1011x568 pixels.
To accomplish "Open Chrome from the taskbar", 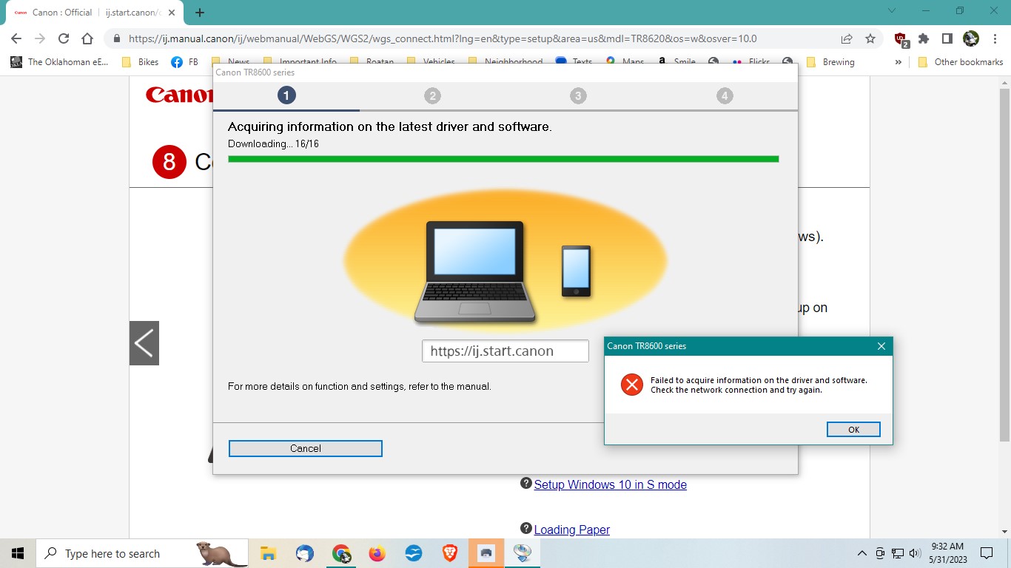I will [x=341, y=553].
